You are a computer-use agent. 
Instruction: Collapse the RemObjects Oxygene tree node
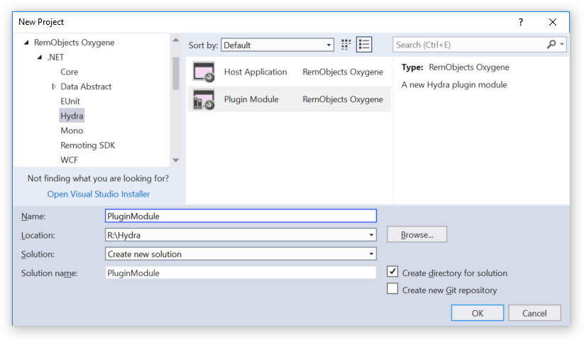point(26,43)
